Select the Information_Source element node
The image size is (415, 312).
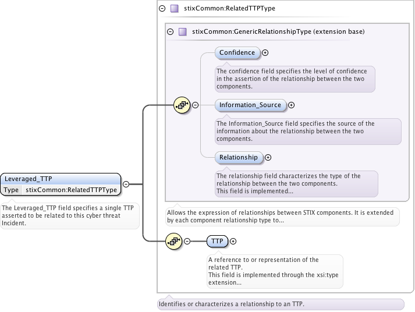coord(250,105)
